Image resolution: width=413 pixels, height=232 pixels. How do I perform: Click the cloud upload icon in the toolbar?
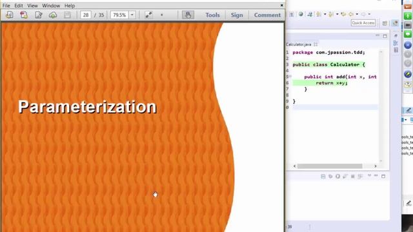pos(53,15)
